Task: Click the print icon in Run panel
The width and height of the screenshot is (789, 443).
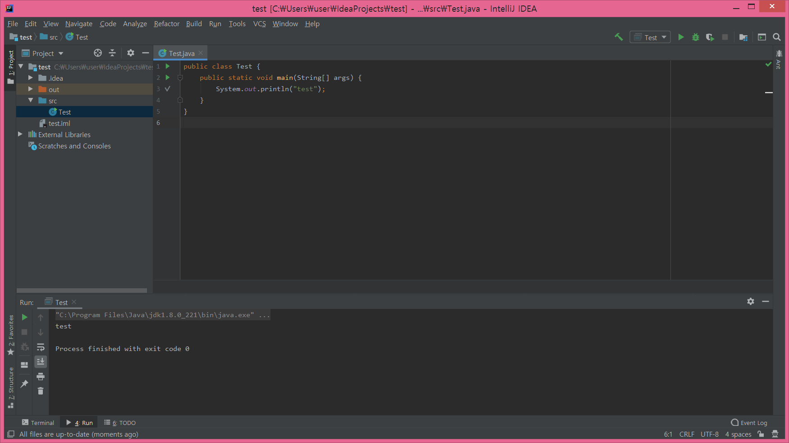Action: (x=41, y=376)
